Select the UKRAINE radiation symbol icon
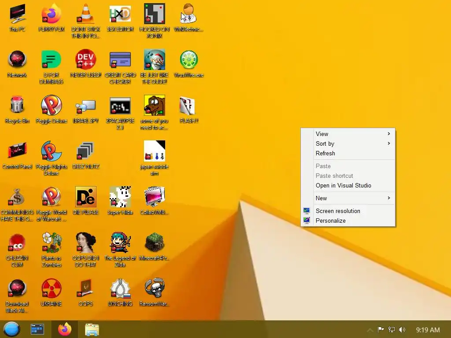This screenshot has width=451, height=338. pyautogui.click(x=51, y=288)
